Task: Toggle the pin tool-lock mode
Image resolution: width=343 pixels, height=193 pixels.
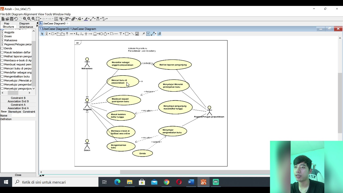Action: [x=143, y=34]
